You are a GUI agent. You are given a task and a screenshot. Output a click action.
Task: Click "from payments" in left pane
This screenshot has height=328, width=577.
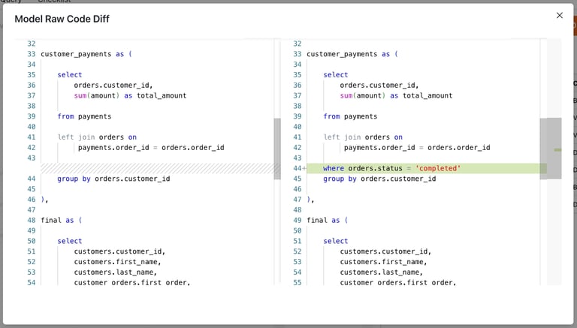click(84, 116)
